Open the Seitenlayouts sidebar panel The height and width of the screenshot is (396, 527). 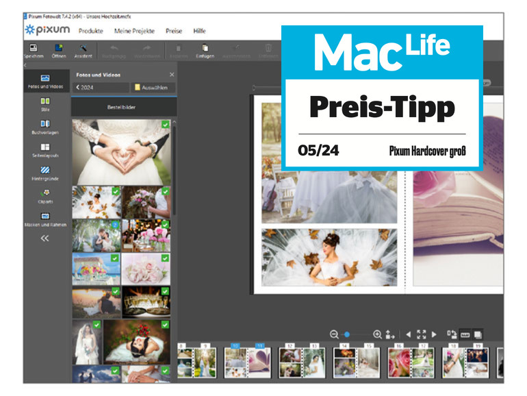click(45, 150)
